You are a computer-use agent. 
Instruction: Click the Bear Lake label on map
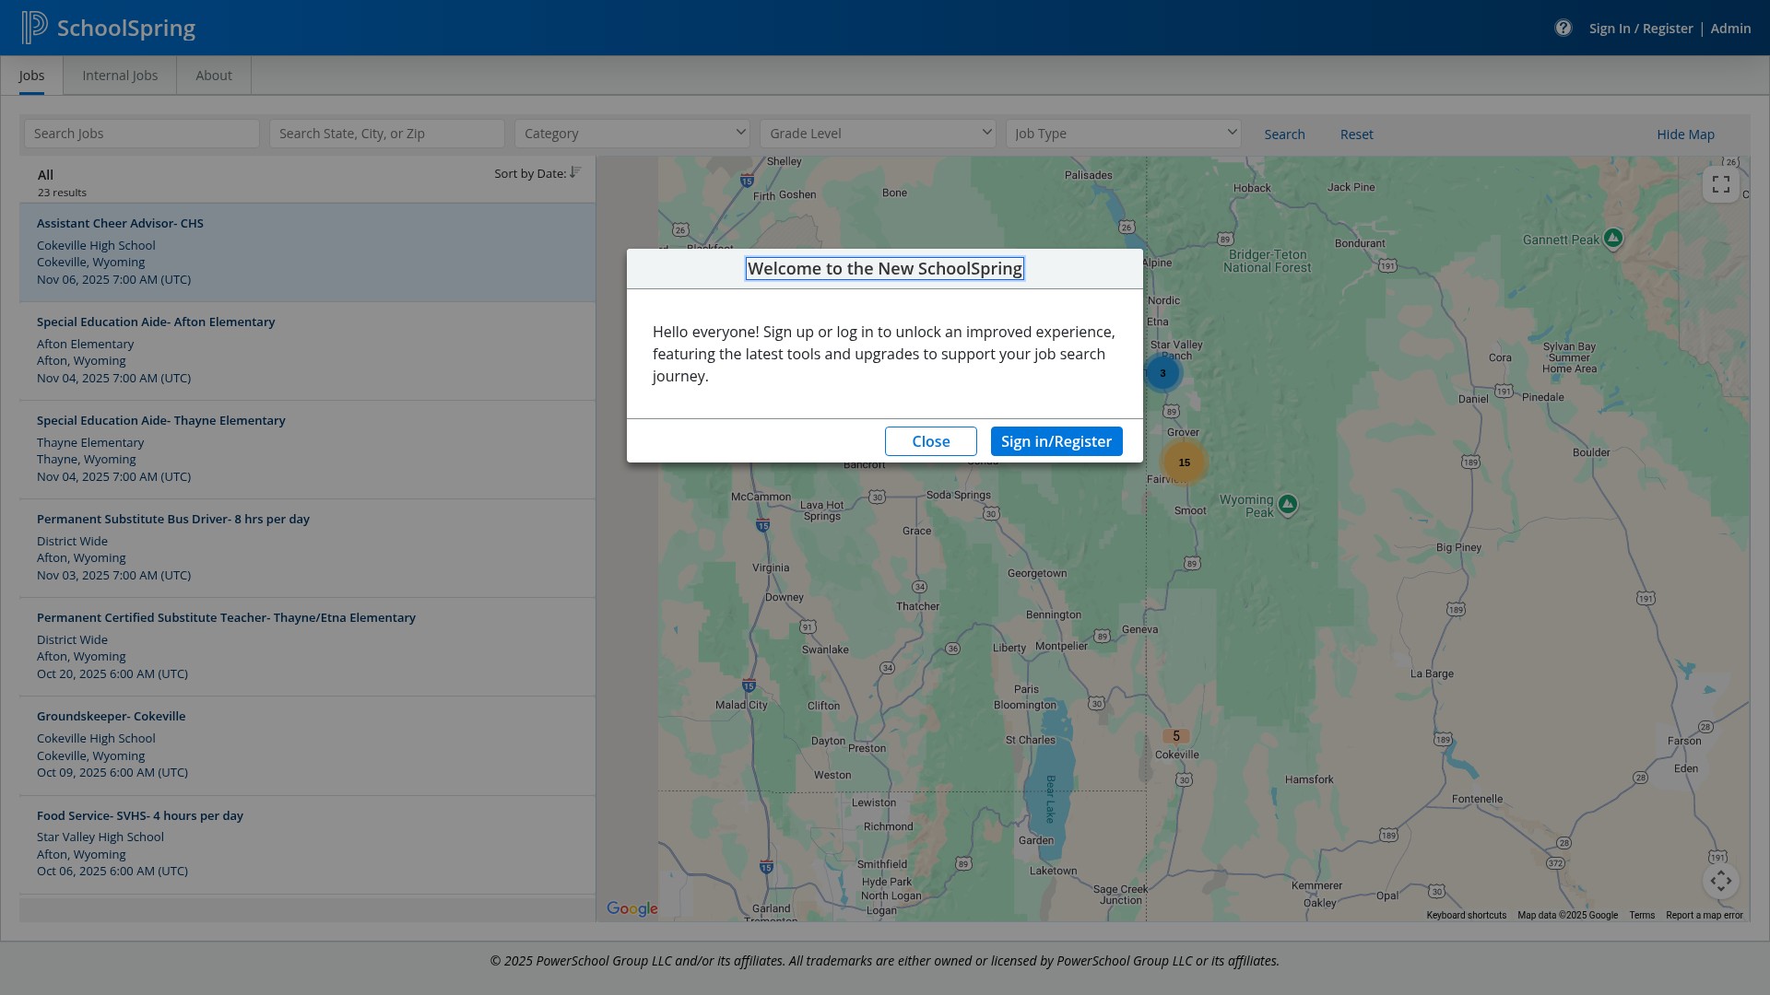click(1050, 798)
